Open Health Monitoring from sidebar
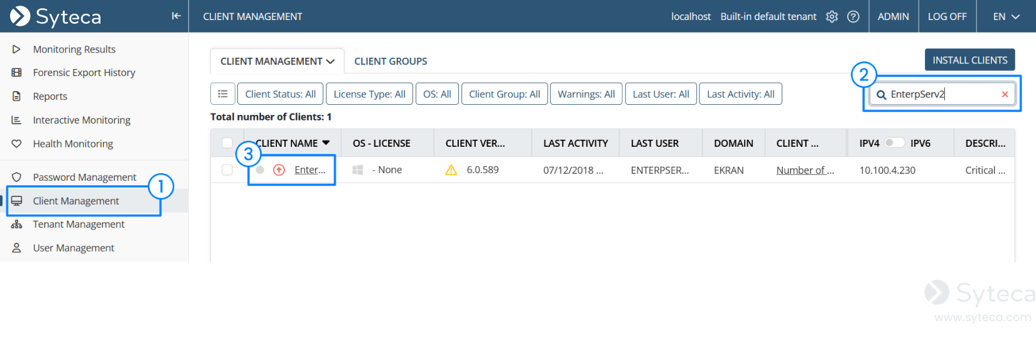Viewport: 1036px width, 345px height. (73, 144)
